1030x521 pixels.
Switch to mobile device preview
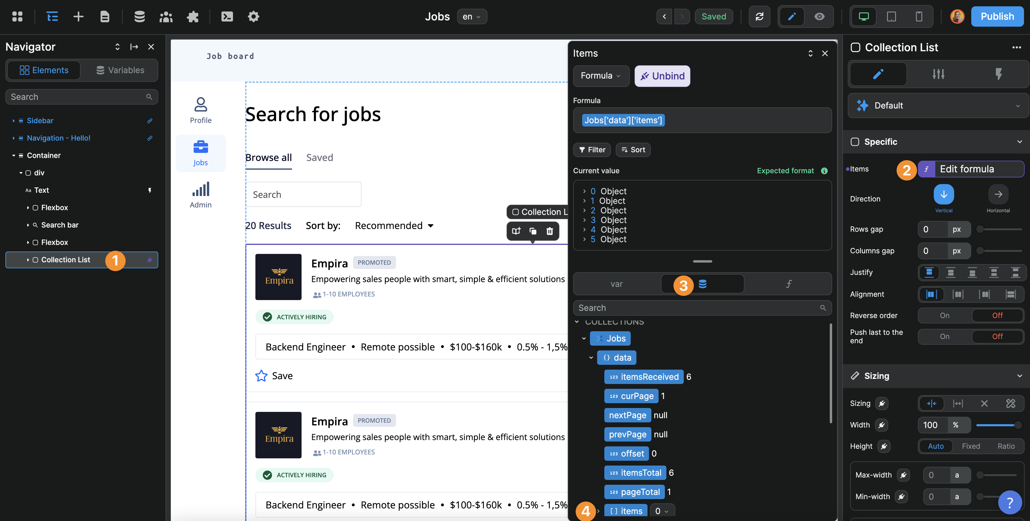point(918,16)
